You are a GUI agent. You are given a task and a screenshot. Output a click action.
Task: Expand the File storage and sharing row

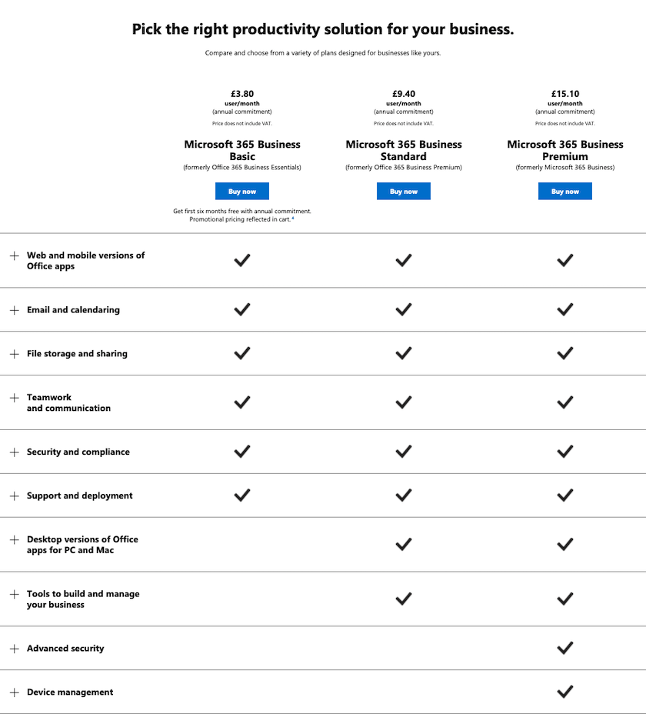14,354
